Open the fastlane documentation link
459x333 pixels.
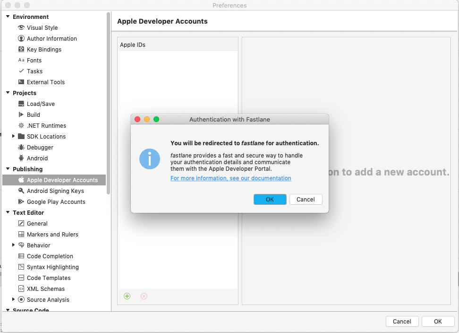coord(230,178)
